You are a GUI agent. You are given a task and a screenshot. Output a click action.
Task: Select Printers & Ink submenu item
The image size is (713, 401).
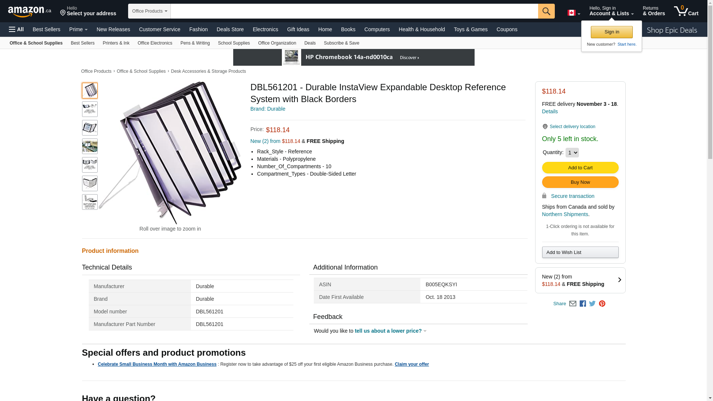[116, 43]
